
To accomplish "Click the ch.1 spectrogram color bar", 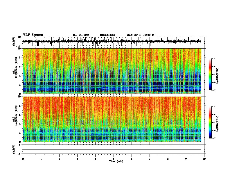I will [x=210, y=74].
